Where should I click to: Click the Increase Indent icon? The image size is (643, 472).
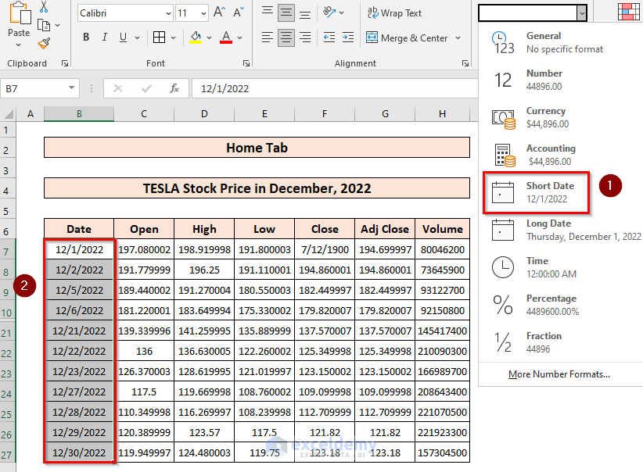348,38
